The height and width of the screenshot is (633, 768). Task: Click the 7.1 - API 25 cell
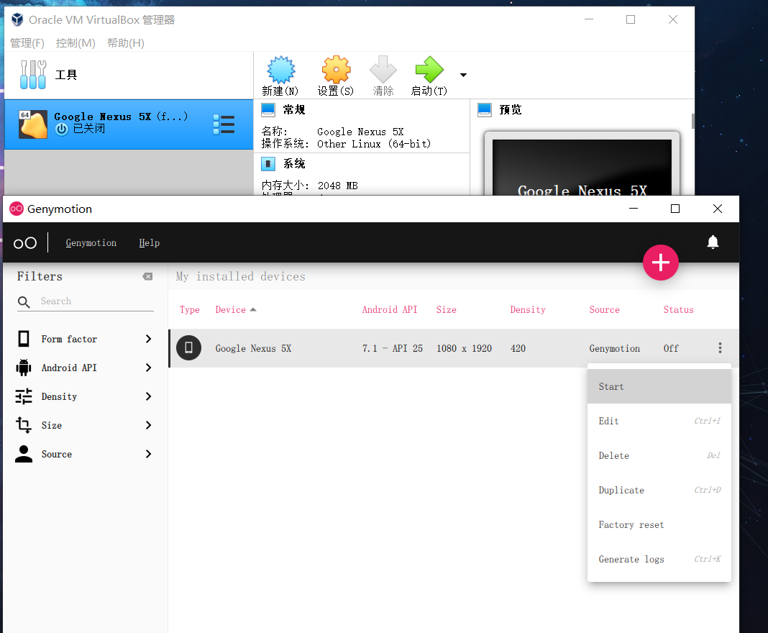pos(393,348)
